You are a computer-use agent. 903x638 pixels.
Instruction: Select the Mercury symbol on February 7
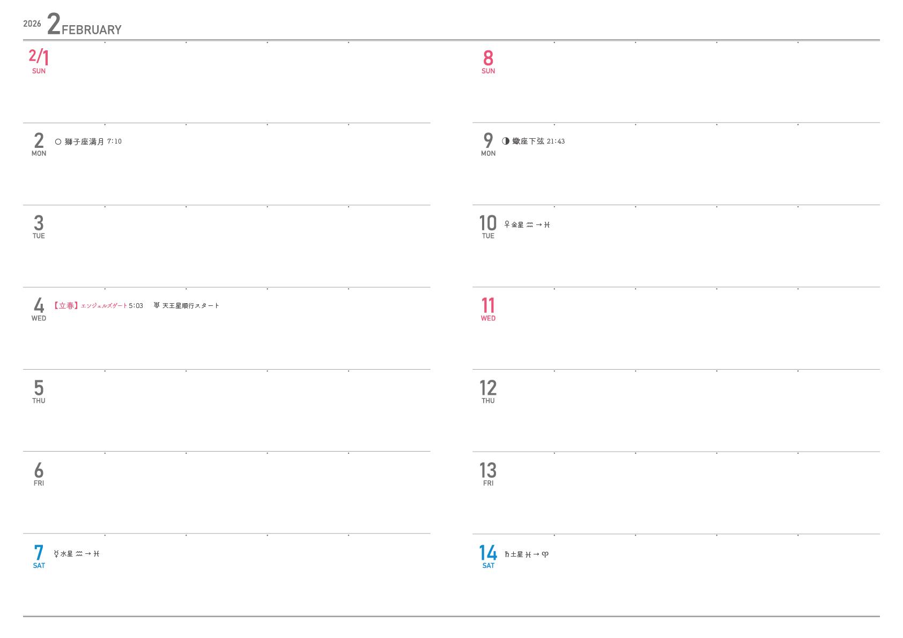(x=56, y=554)
